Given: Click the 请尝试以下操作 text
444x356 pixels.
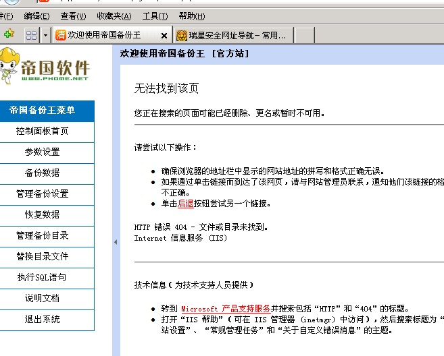Looking at the screenshot, I should coord(166,148).
